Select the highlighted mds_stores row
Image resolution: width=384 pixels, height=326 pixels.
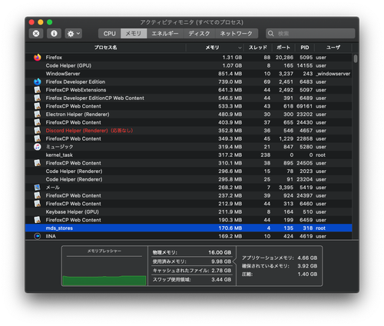tap(189, 228)
